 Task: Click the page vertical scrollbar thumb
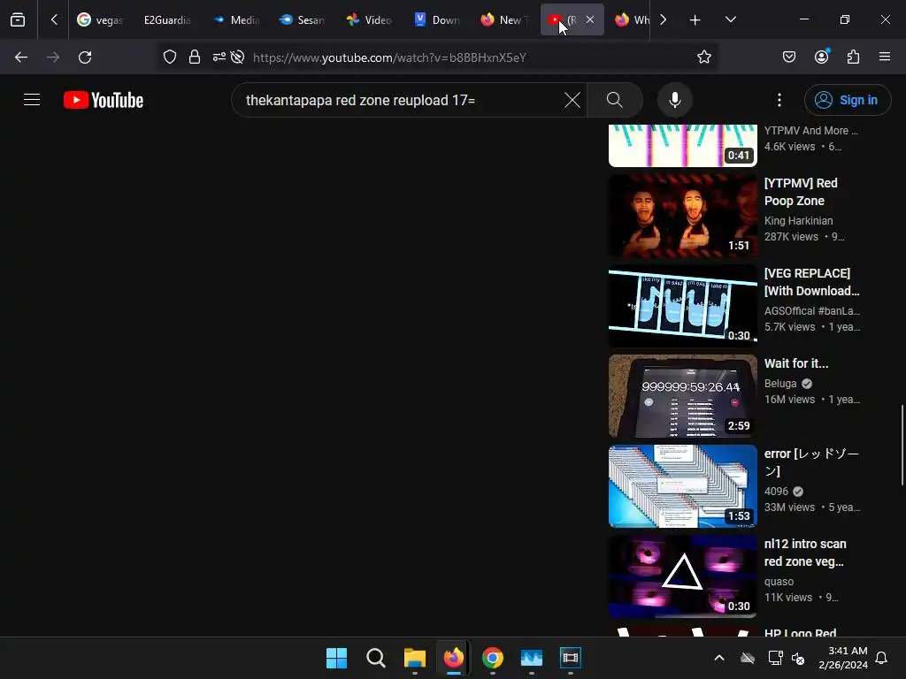[902, 446]
